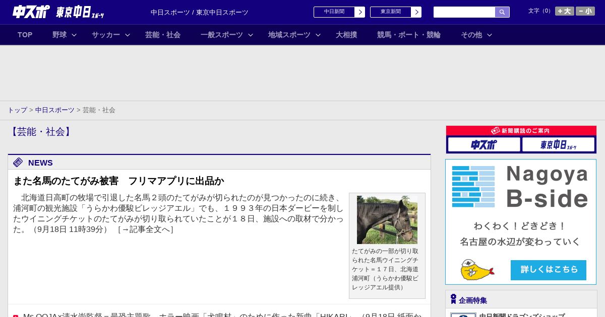Click the 中日スポーツ / 東京中日スポーツ header text
The width and height of the screenshot is (605, 317).
coord(200,13)
